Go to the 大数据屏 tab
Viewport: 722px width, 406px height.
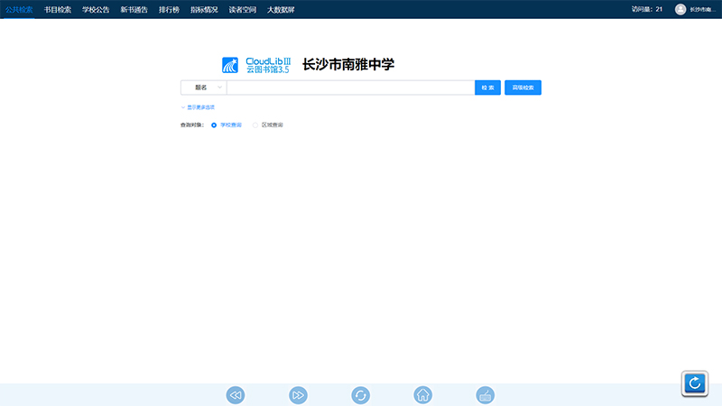coord(281,9)
